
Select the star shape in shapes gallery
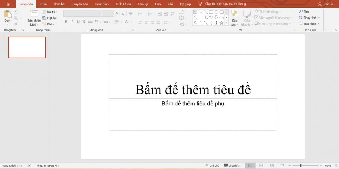pos(221,23)
